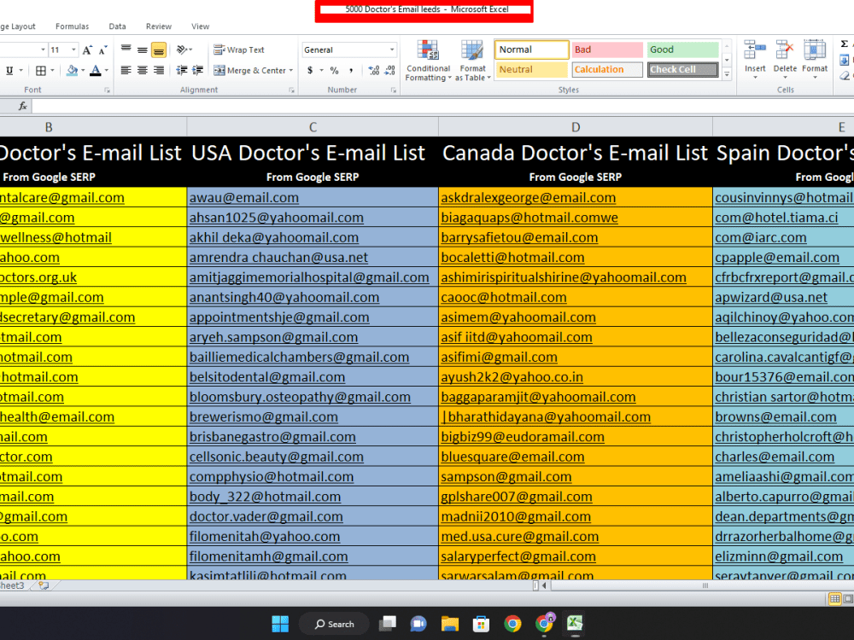Open the font size dropdown

click(x=73, y=50)
